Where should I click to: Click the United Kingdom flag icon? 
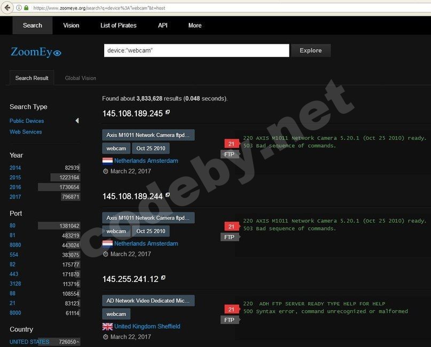tap(107, 326)
